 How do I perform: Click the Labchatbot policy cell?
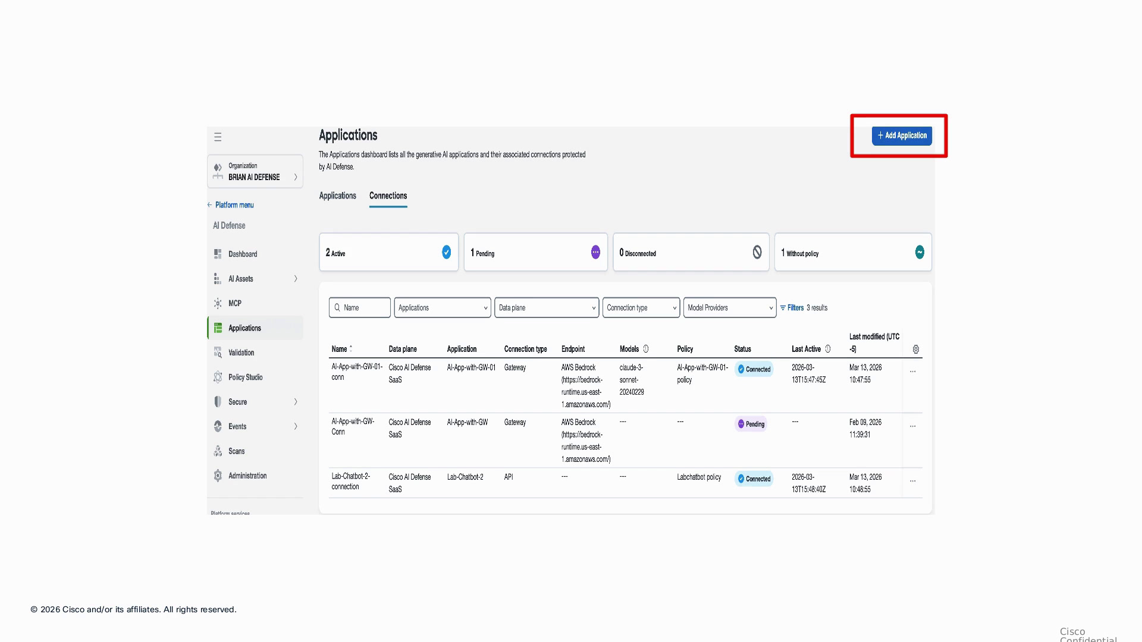click(x=699, y=477)
